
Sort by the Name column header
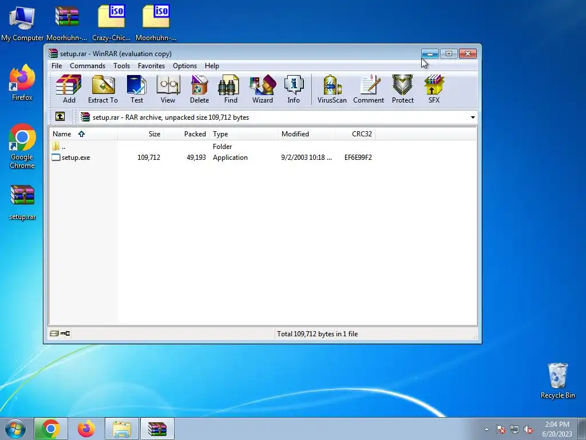(83, 134)
